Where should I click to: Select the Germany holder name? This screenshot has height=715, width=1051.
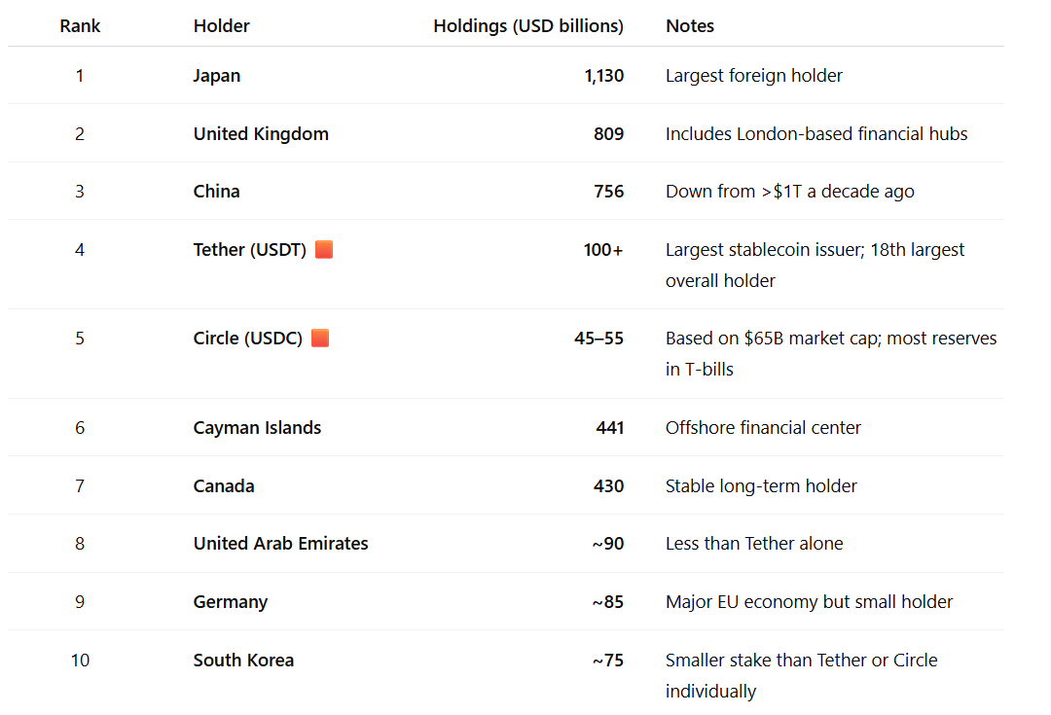tap(231, 602)
